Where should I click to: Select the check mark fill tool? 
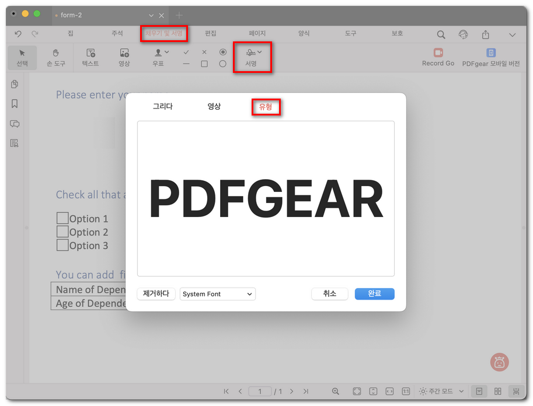(x=186, y=52)
